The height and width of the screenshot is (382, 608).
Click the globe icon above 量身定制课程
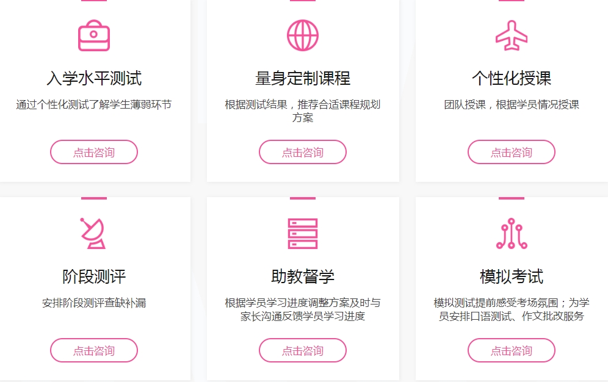pyautogui.click(x=302, y=35)
